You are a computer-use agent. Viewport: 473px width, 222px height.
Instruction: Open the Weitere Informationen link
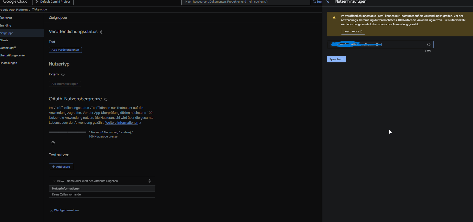(122, 123)
